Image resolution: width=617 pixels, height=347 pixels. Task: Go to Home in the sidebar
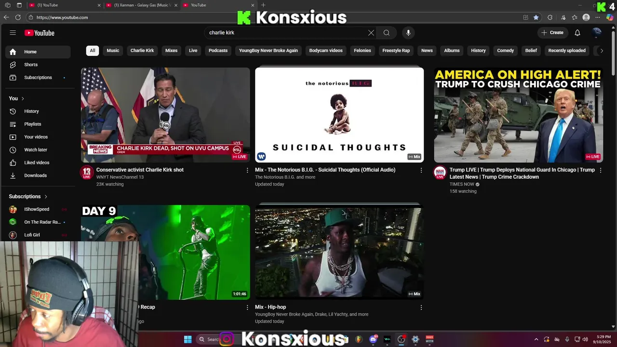click(x=38, y=52)
